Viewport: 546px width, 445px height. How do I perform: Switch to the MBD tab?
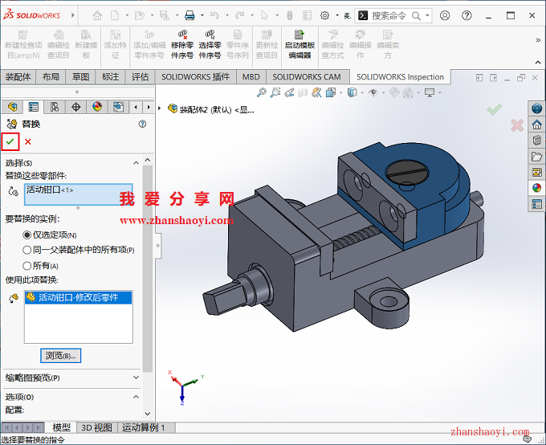251,76
